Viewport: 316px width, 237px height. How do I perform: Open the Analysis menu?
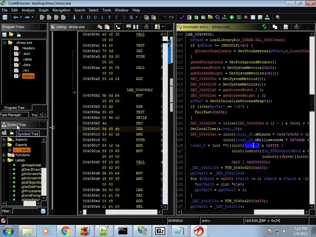point(28,10)
